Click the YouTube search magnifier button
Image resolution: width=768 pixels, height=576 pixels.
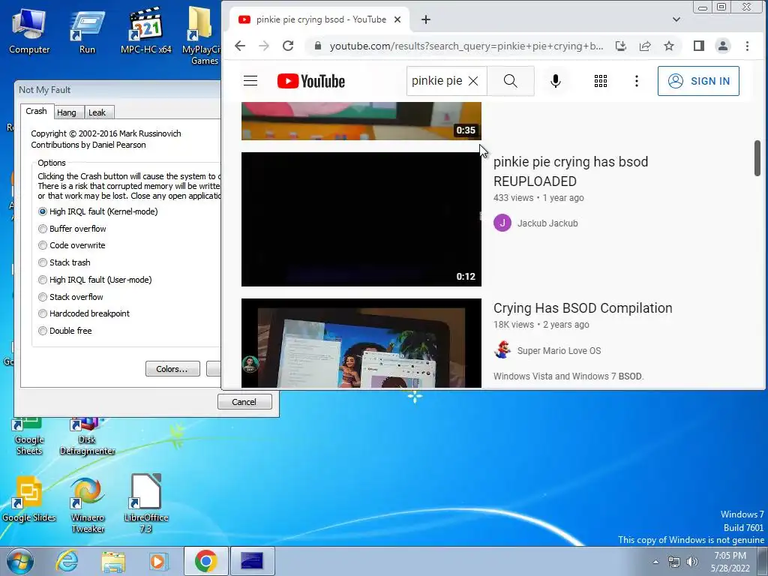click(510, 81)
